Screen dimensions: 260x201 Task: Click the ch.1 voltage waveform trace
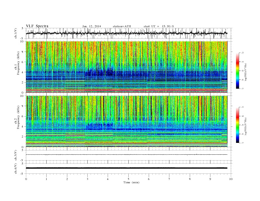pos(126,33)
